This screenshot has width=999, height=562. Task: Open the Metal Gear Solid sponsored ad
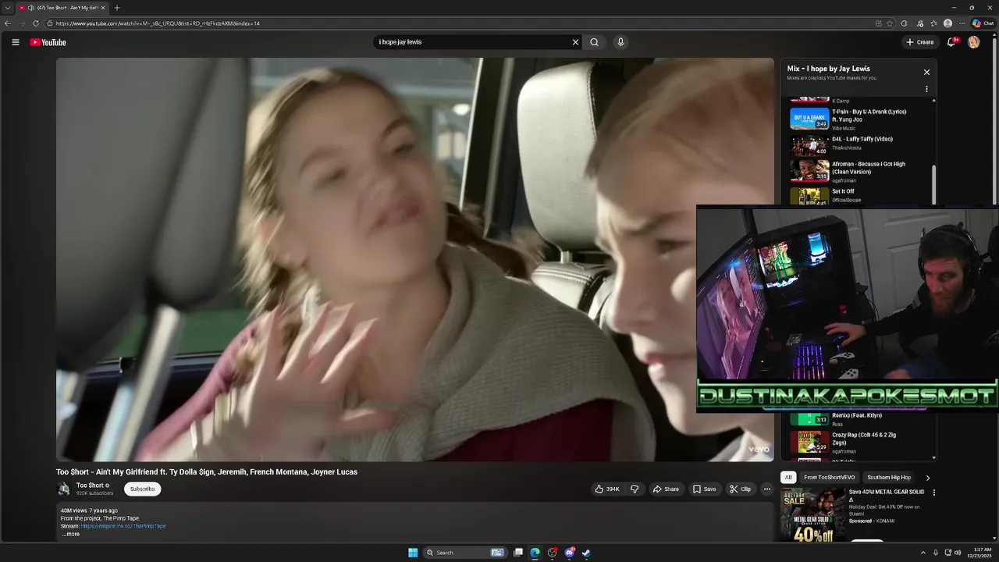(x=853, y=514)
